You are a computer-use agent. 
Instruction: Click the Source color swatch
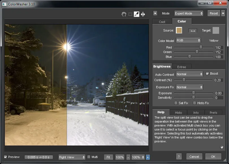[180, 30]
